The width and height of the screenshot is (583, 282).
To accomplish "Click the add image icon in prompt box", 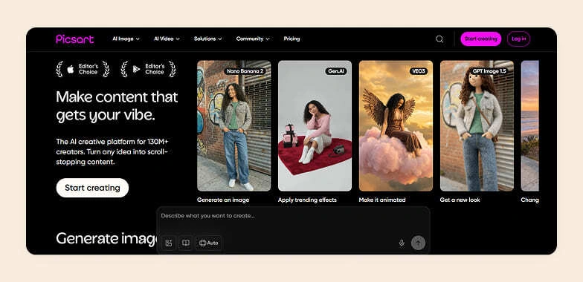I will (169, 243).
